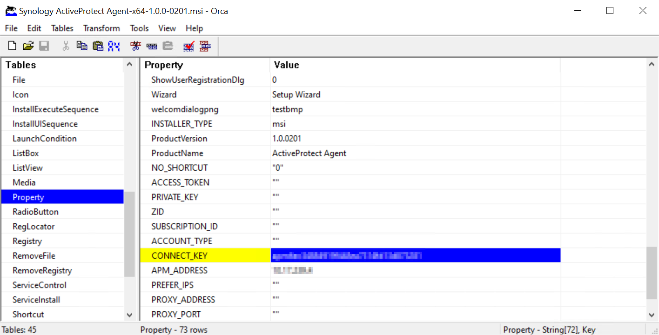Click the Value column header
The image size is (659, 335).
415,65
